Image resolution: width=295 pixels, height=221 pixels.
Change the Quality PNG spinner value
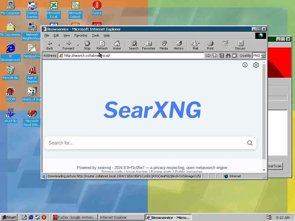(x=263, y=56)
